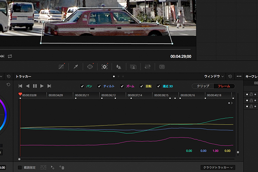Open the tracker panel three-dot options menu
This screenshot has height=172, width=258.
point(239,77)
